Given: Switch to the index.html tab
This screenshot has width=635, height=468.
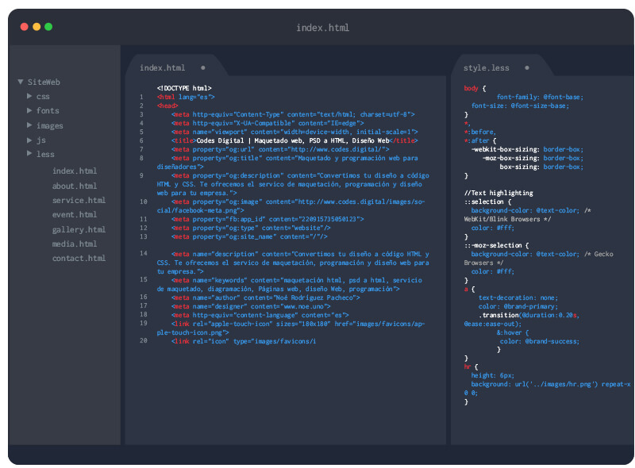Looking at the screenshot, I should [x=162, y=67].
